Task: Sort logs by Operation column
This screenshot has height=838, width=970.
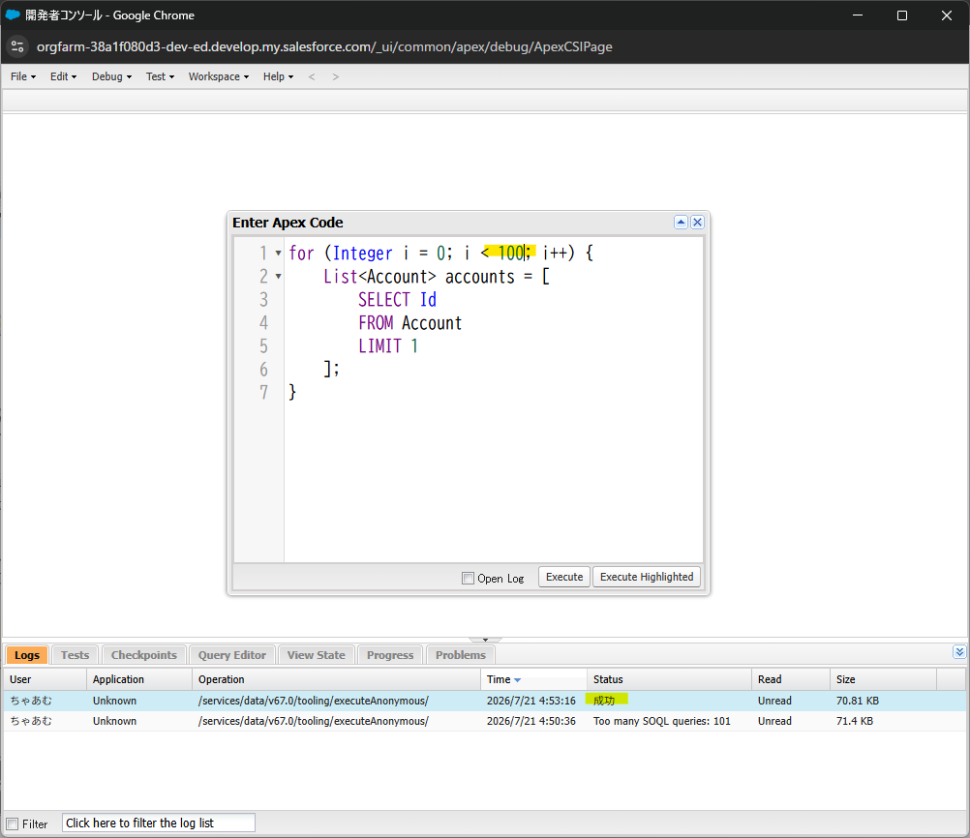Action: [x=336, y=679]
